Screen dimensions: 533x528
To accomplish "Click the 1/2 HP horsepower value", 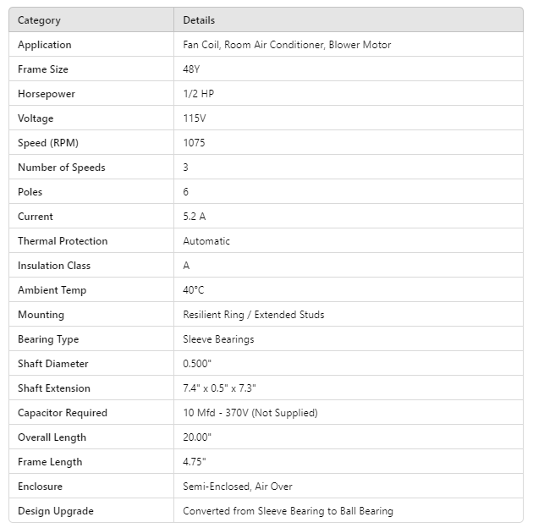I will (x=199, y=94).
